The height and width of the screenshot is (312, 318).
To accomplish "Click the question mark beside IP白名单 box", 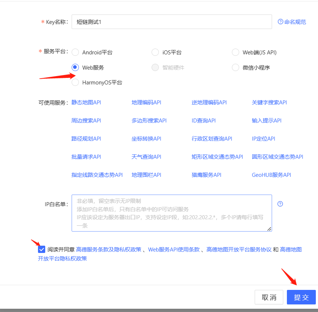I will tap(280, 204).
